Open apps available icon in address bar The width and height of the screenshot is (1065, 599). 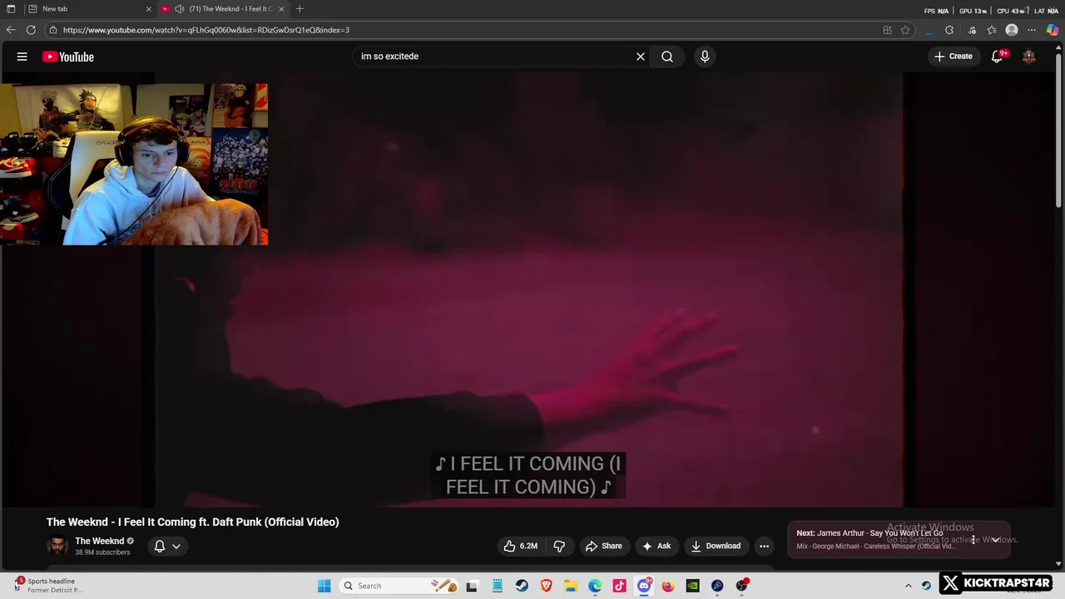pyautogui.click(x=887, y=30)
